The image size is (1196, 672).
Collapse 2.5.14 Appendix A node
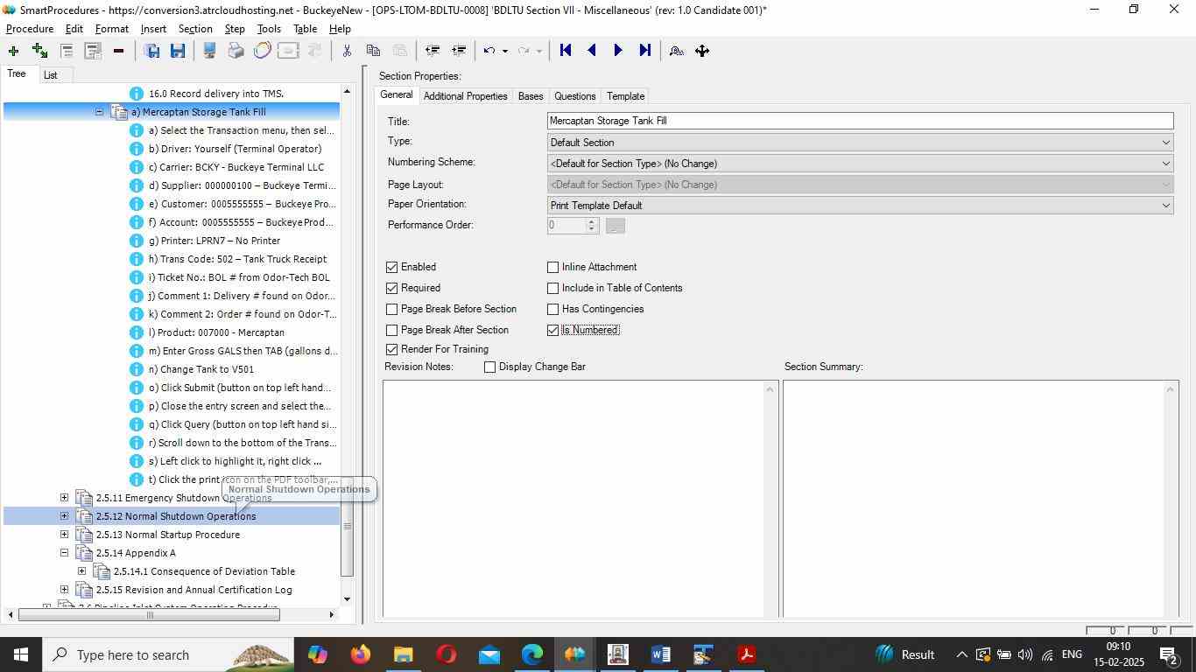(64, 553)
